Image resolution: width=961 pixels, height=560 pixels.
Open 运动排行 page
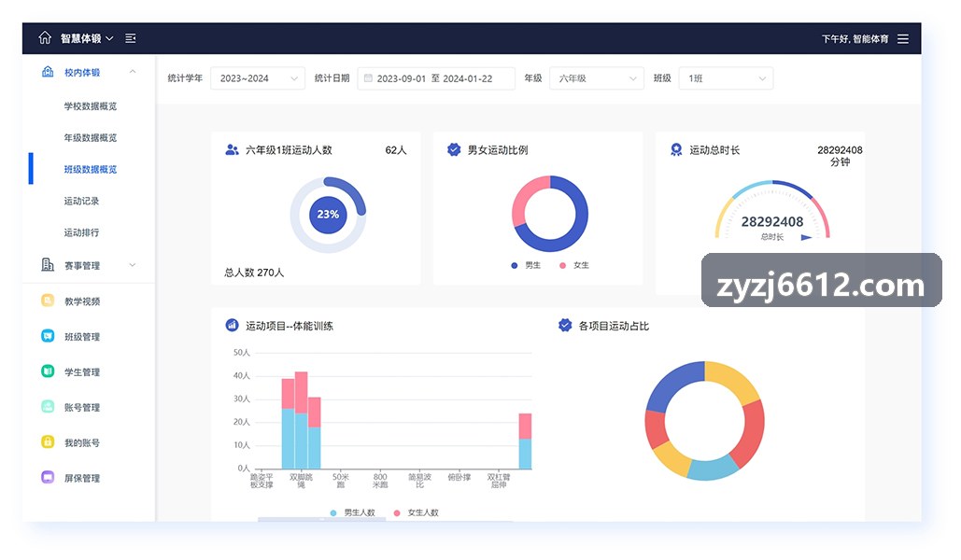click(x=81, y=232)
